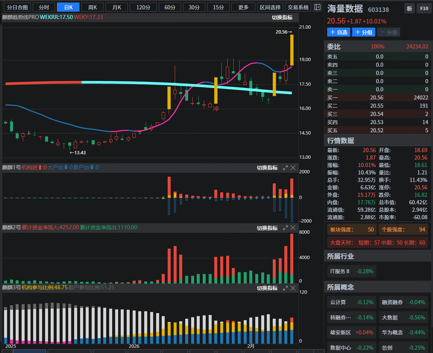
Task: Click the latest limit-up candle at 20.56
Action: (x=292, y=50)
